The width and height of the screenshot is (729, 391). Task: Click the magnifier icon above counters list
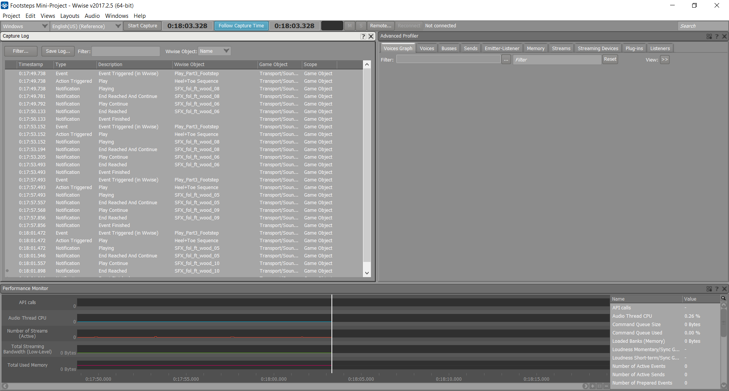pyautogui.click(x=724, y=298)
